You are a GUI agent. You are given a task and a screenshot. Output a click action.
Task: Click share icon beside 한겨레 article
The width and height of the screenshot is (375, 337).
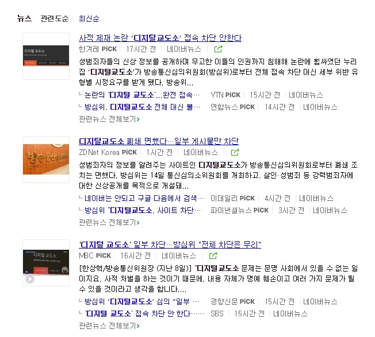[x=218, y=49]
